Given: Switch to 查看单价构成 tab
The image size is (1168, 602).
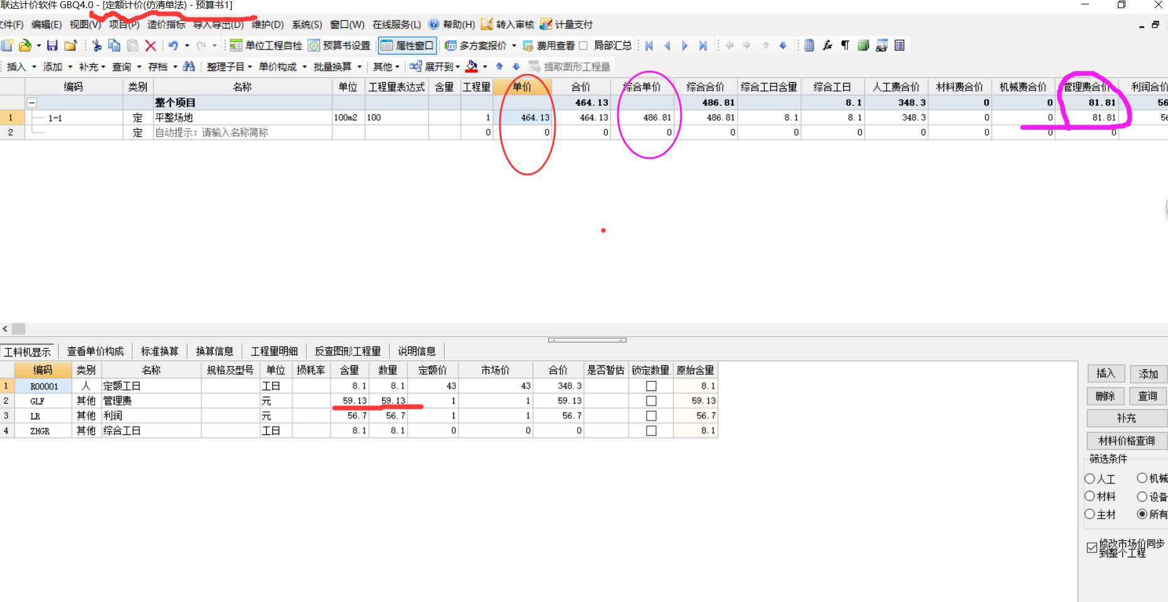Looking at the screenshot, I should [x=95, y=351].
